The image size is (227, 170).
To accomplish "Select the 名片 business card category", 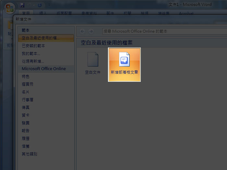I will (x=26, y=92).
